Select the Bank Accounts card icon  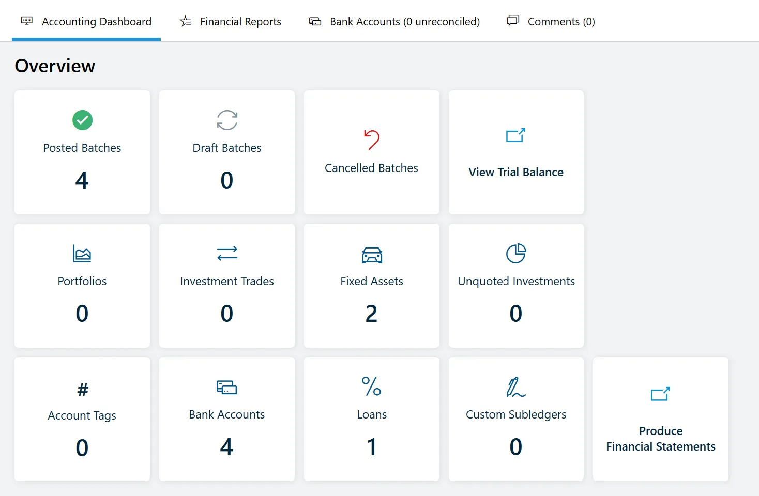(x=226, y=387)
